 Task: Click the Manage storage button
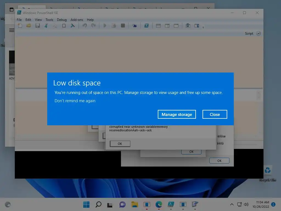pyautogui.click(x=177, y=114)
